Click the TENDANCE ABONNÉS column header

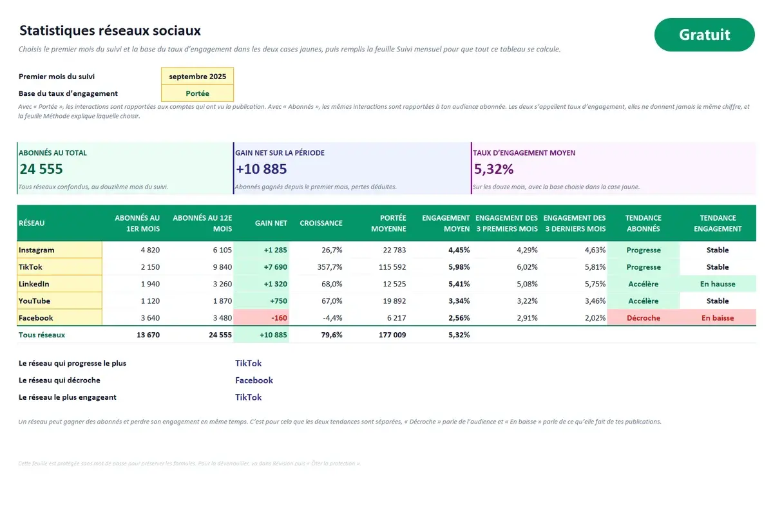point(643,223)
